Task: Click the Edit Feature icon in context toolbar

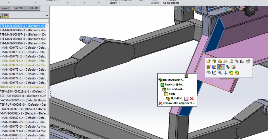Action: (x=208, y=67)
